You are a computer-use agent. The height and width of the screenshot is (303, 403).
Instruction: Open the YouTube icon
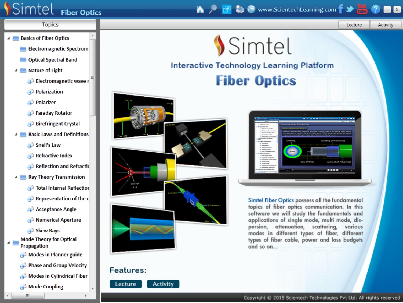(x=362, y=9)
